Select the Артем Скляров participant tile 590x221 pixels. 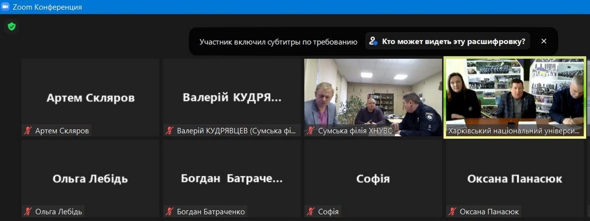click(90, 98)
